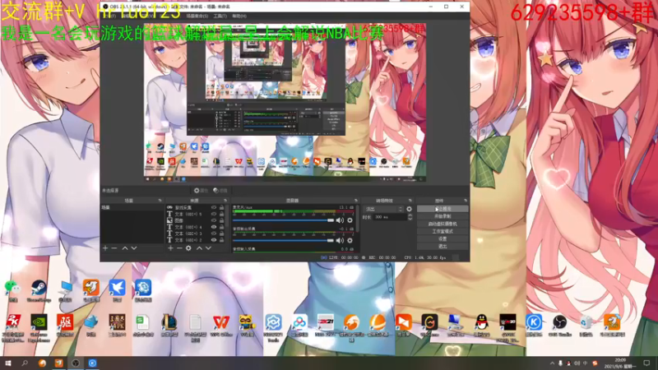Open WeChat desktop shortcut
Viewport: 658px width, 370px height.
[13, 290]
